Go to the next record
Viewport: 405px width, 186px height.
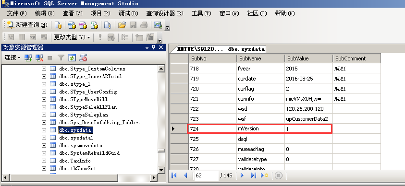pos(242,175)
